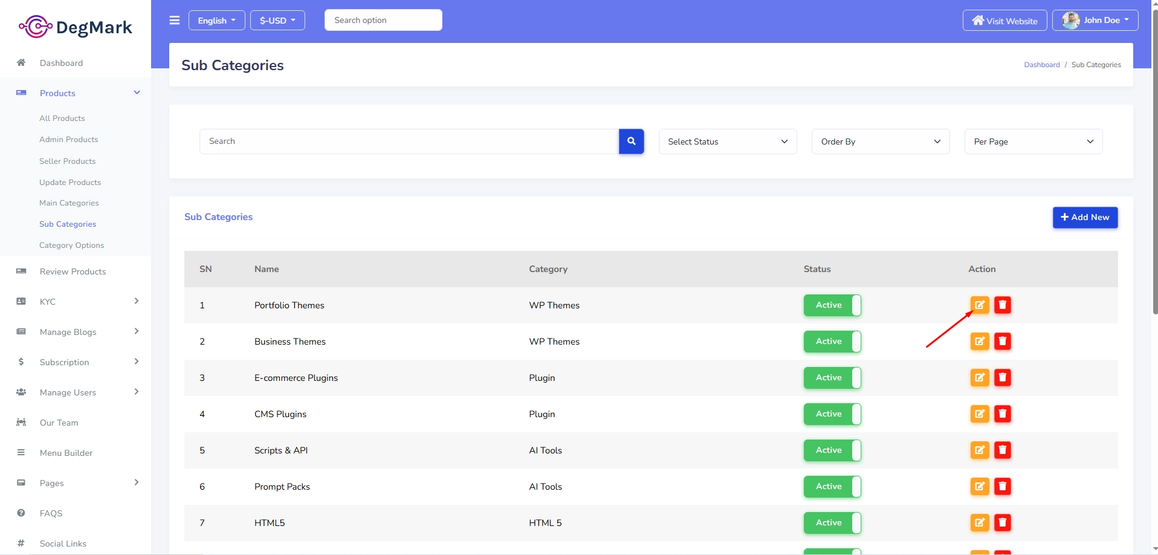
Task: Toggle Active status for E-commerce Plugins
Action: point(832,377)
